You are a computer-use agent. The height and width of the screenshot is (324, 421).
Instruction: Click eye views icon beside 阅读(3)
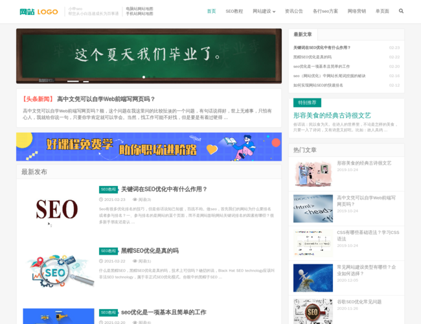pos(135,200)
